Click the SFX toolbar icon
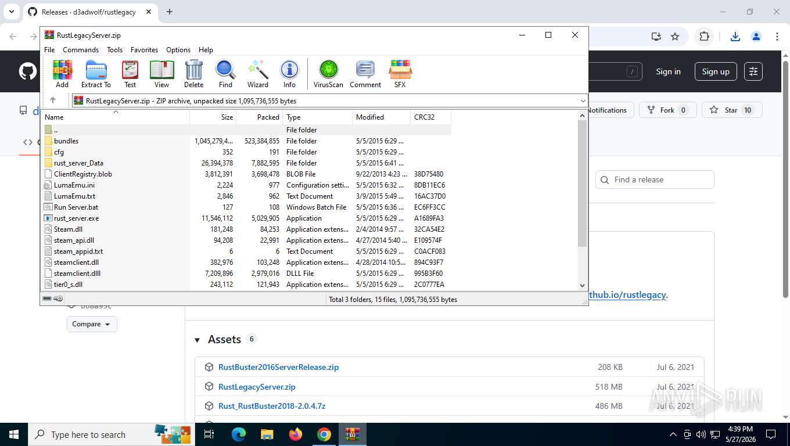The image size is (790, 446). [x=400, y=74]
